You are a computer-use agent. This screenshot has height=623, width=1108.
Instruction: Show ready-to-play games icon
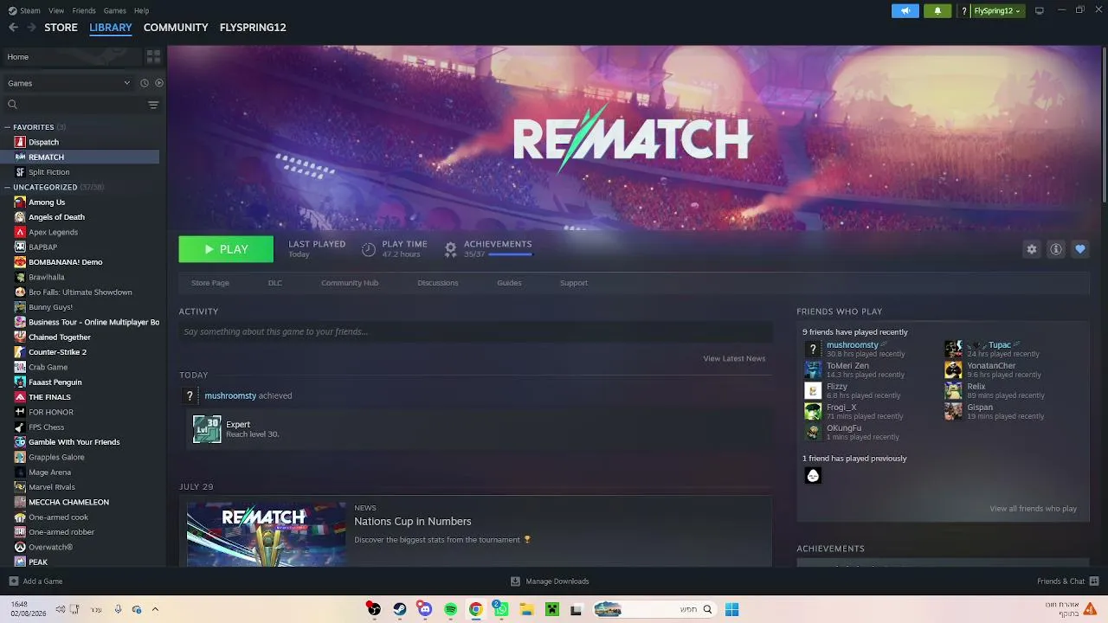click(159, 83)
